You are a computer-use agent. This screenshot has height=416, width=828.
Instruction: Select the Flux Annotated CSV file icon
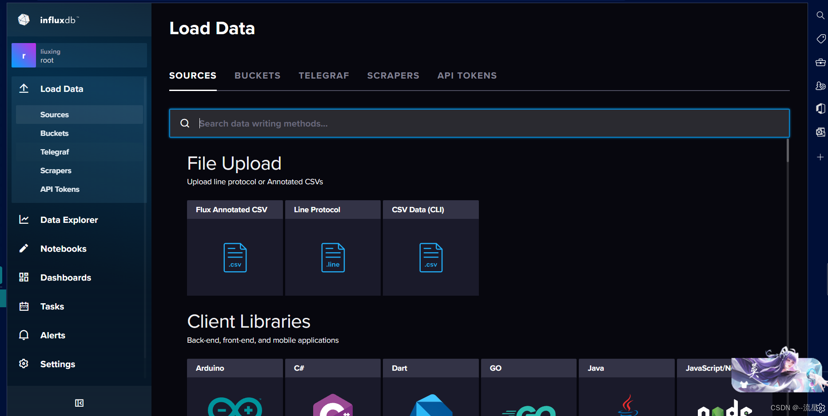[235, 258]
